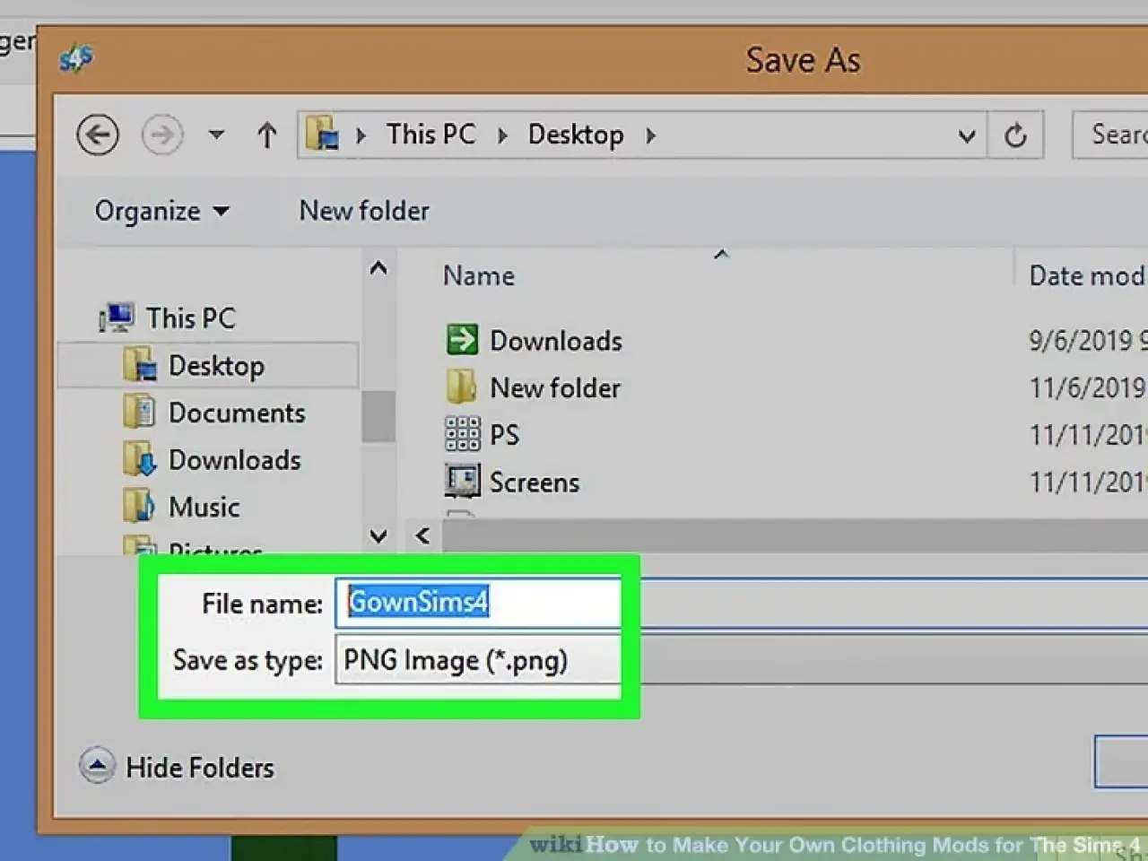Viewport: 1148px width, 861px height.
Task: Select Music in the navigation pane
Action: point(204,507)
